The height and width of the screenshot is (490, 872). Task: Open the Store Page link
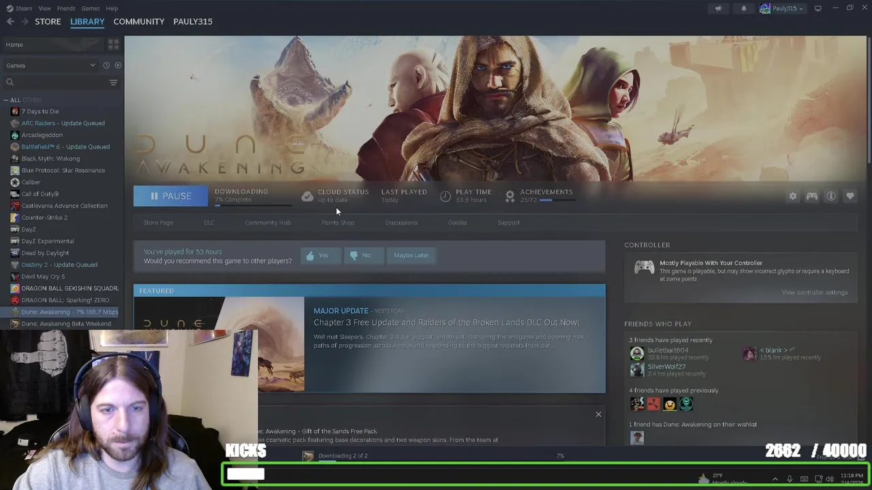click(158, 223)
